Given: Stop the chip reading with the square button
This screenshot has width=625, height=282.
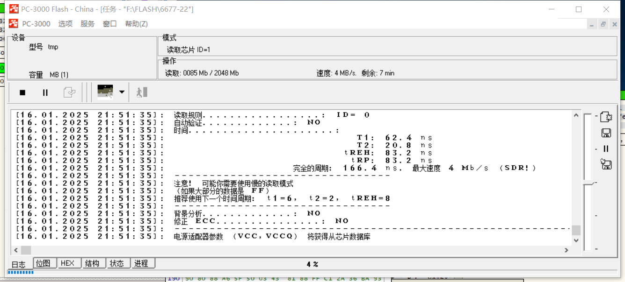Looking at the screenshot, I should pyautogui.click(x=22, y=92).
